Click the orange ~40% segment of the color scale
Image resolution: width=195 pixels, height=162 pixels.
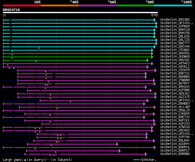tap(60, 5)
